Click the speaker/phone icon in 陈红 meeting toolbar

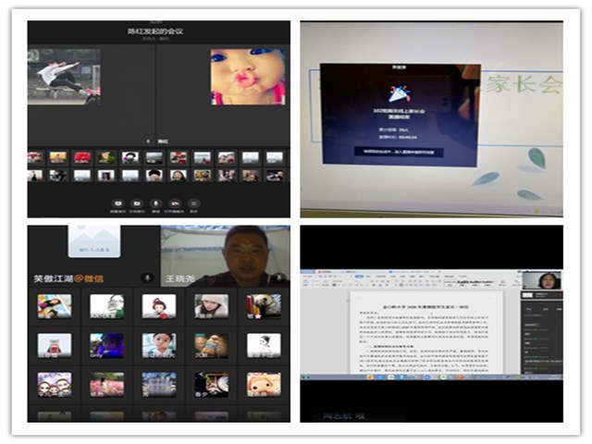[x=175, y=203]
